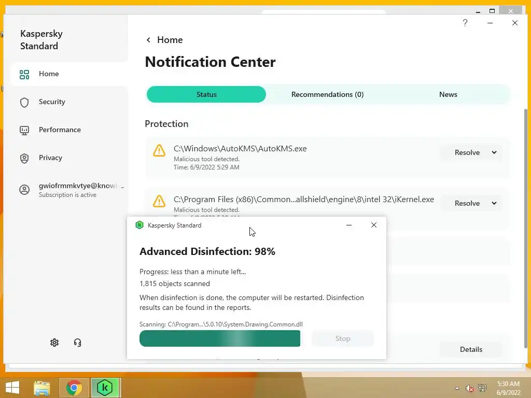Click warning icon for iKernel.exe
531x398 pixels.
159,201
